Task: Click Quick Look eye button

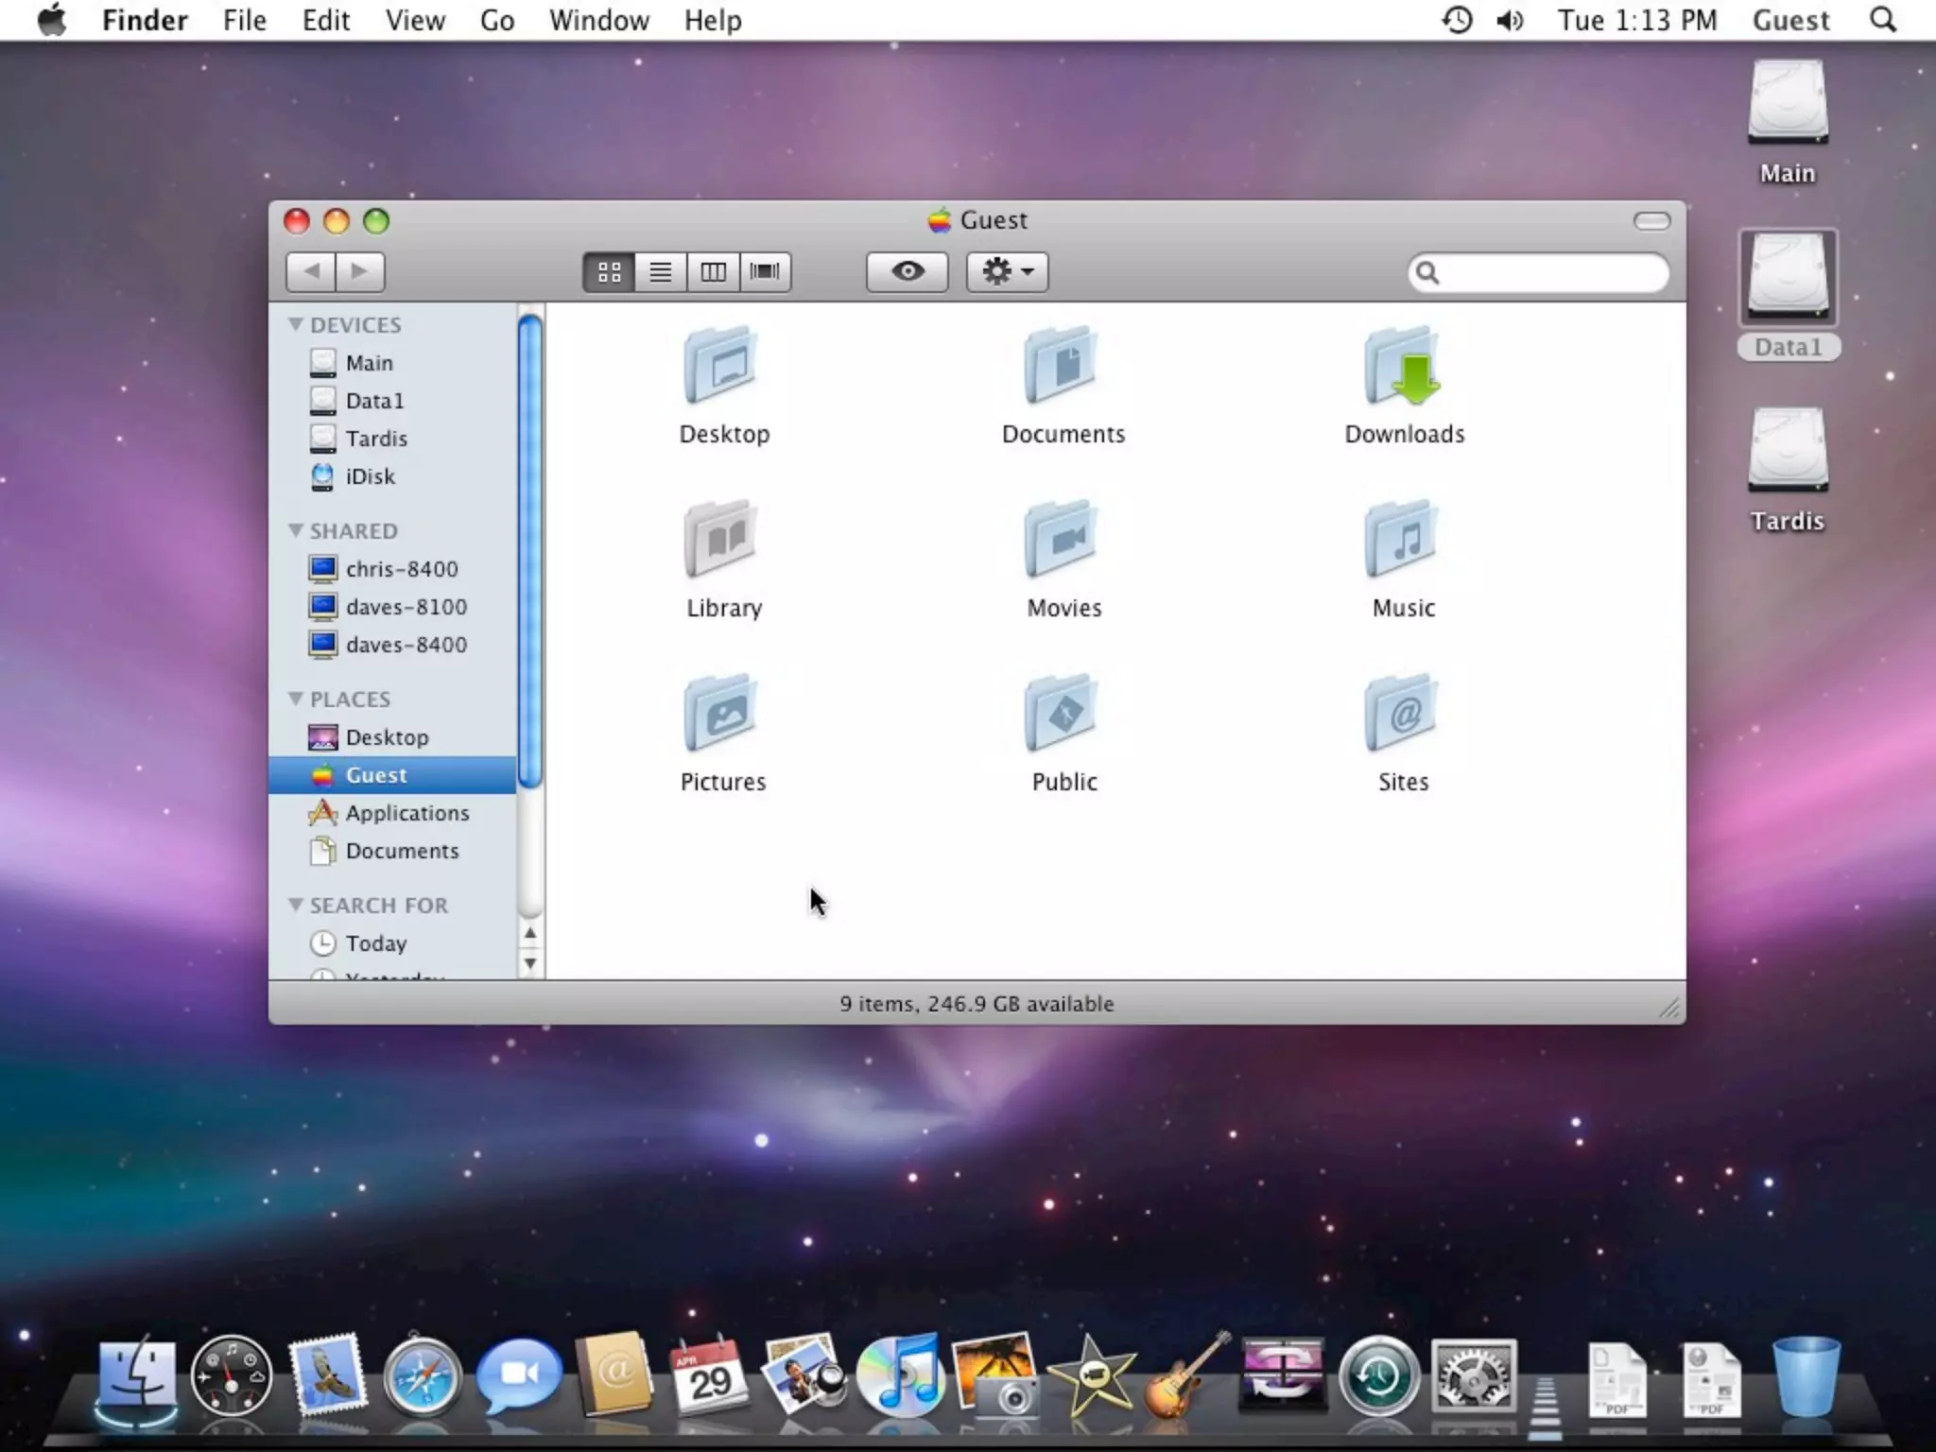Action: coord(907,272)
